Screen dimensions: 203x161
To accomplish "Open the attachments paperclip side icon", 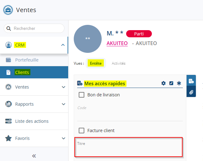I will [x=191, y=92].
